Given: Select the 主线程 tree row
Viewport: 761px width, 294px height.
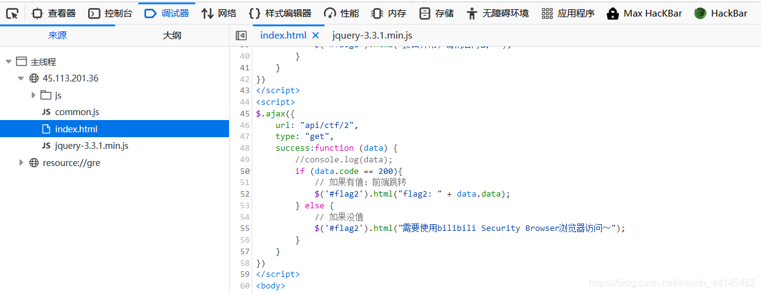Looking at the screenshot, I should [x=114, y=62].
